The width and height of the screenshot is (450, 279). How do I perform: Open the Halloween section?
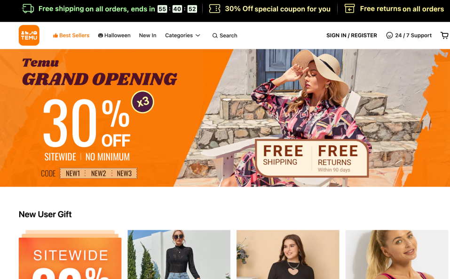point(114,36)
